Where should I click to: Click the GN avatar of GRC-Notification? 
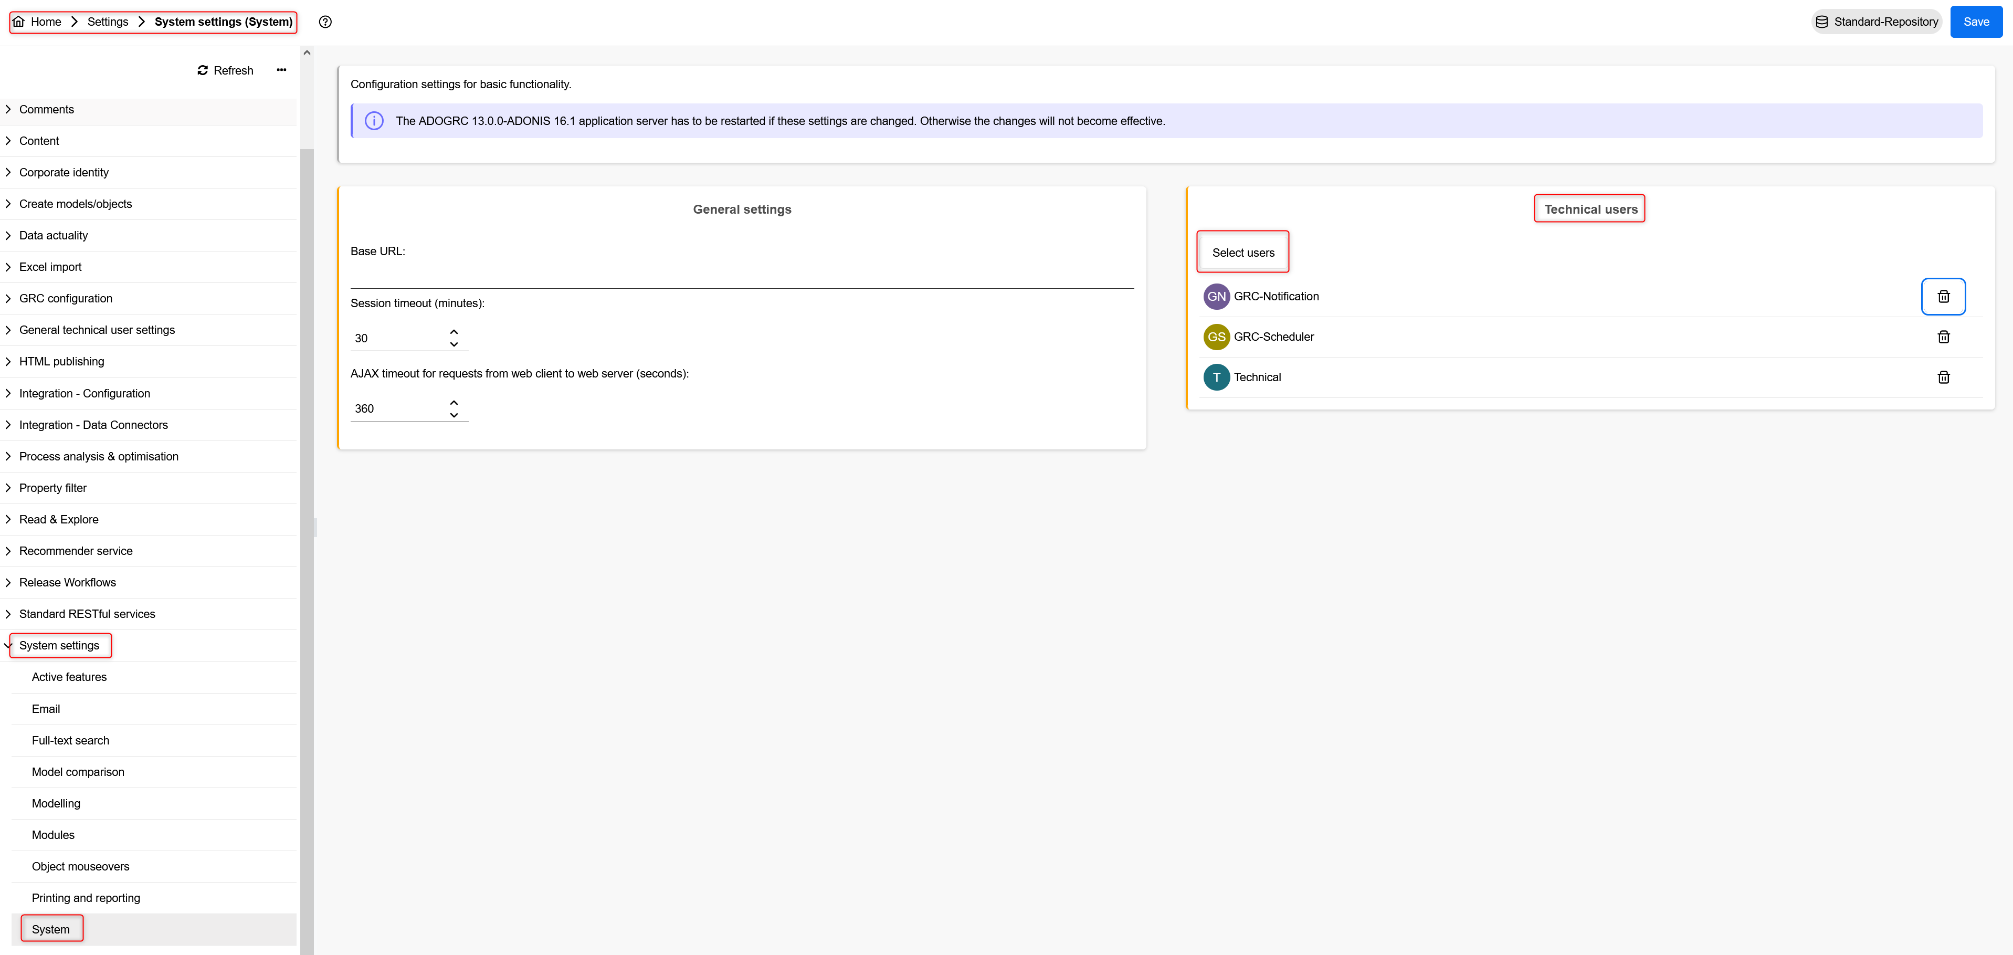pyautogui.click(x=1216, y=296)
